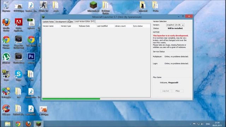Switch to the Development Console tab
Image resolution: width=226 pixels, height=127 pixels.
tap(64, 22)
